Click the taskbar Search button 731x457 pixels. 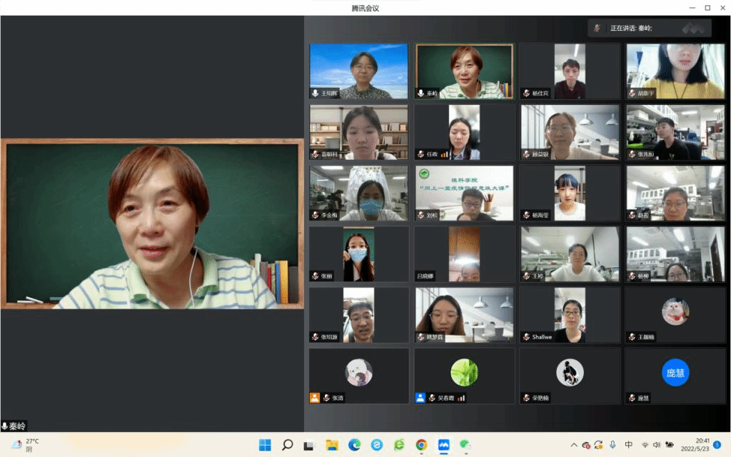(x=287, y=445)
